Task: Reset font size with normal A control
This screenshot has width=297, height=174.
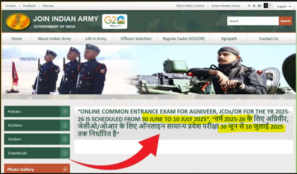Action: 254,6
